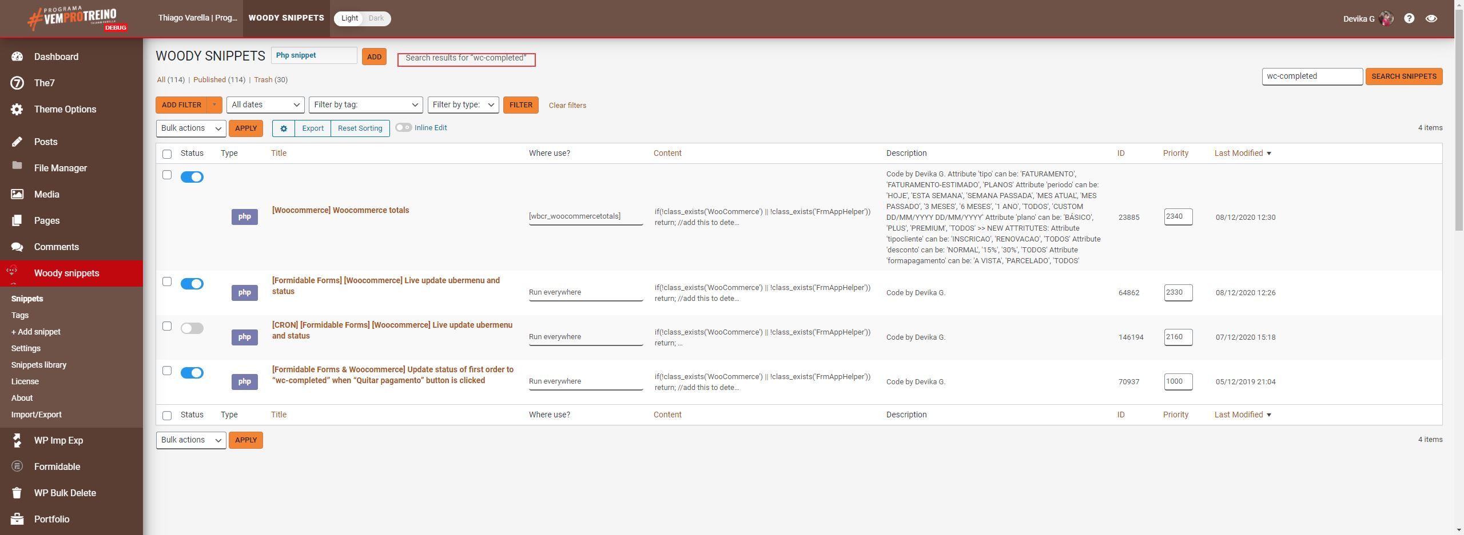Image resolution: width=1464 pixels, height=535 pixels.
Task: Open the Tags submenu item
Action: tap(20, 315)
